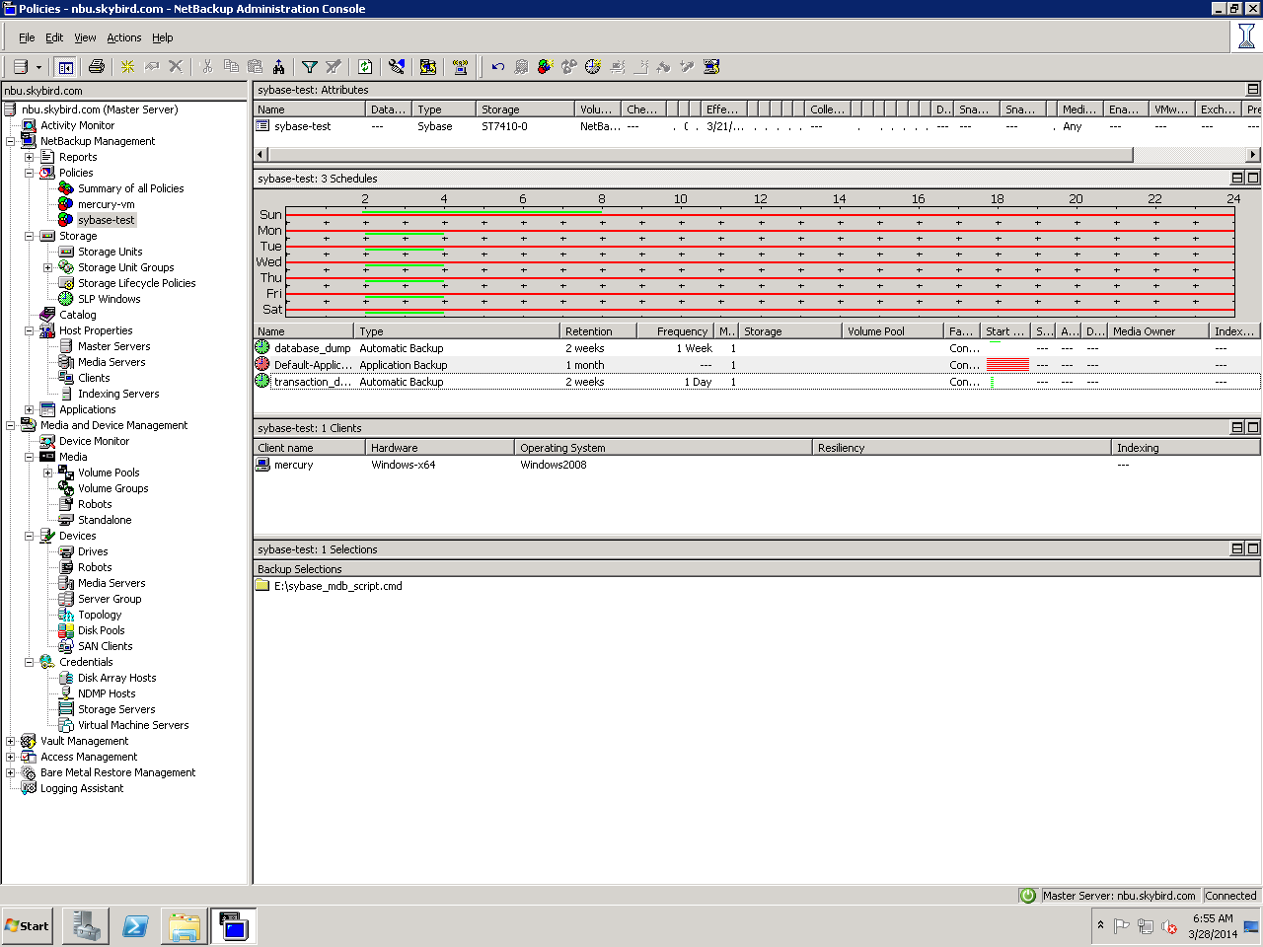Click the blue Undo arrow icon

click(x=497, y=67)
